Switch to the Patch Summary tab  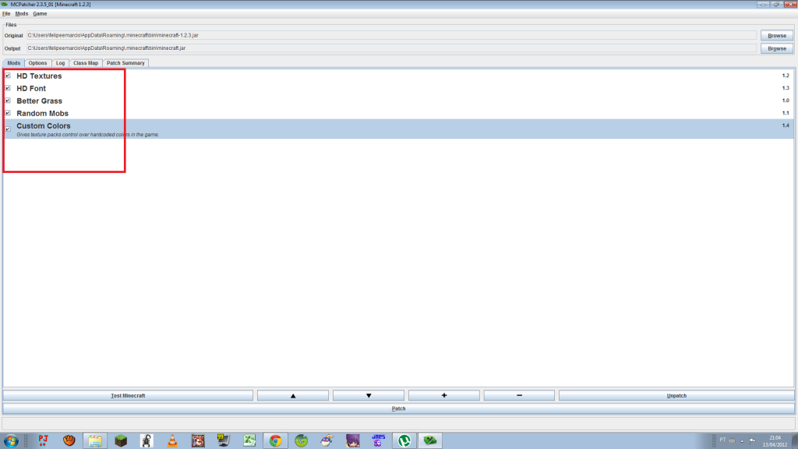tap(125, 63)
